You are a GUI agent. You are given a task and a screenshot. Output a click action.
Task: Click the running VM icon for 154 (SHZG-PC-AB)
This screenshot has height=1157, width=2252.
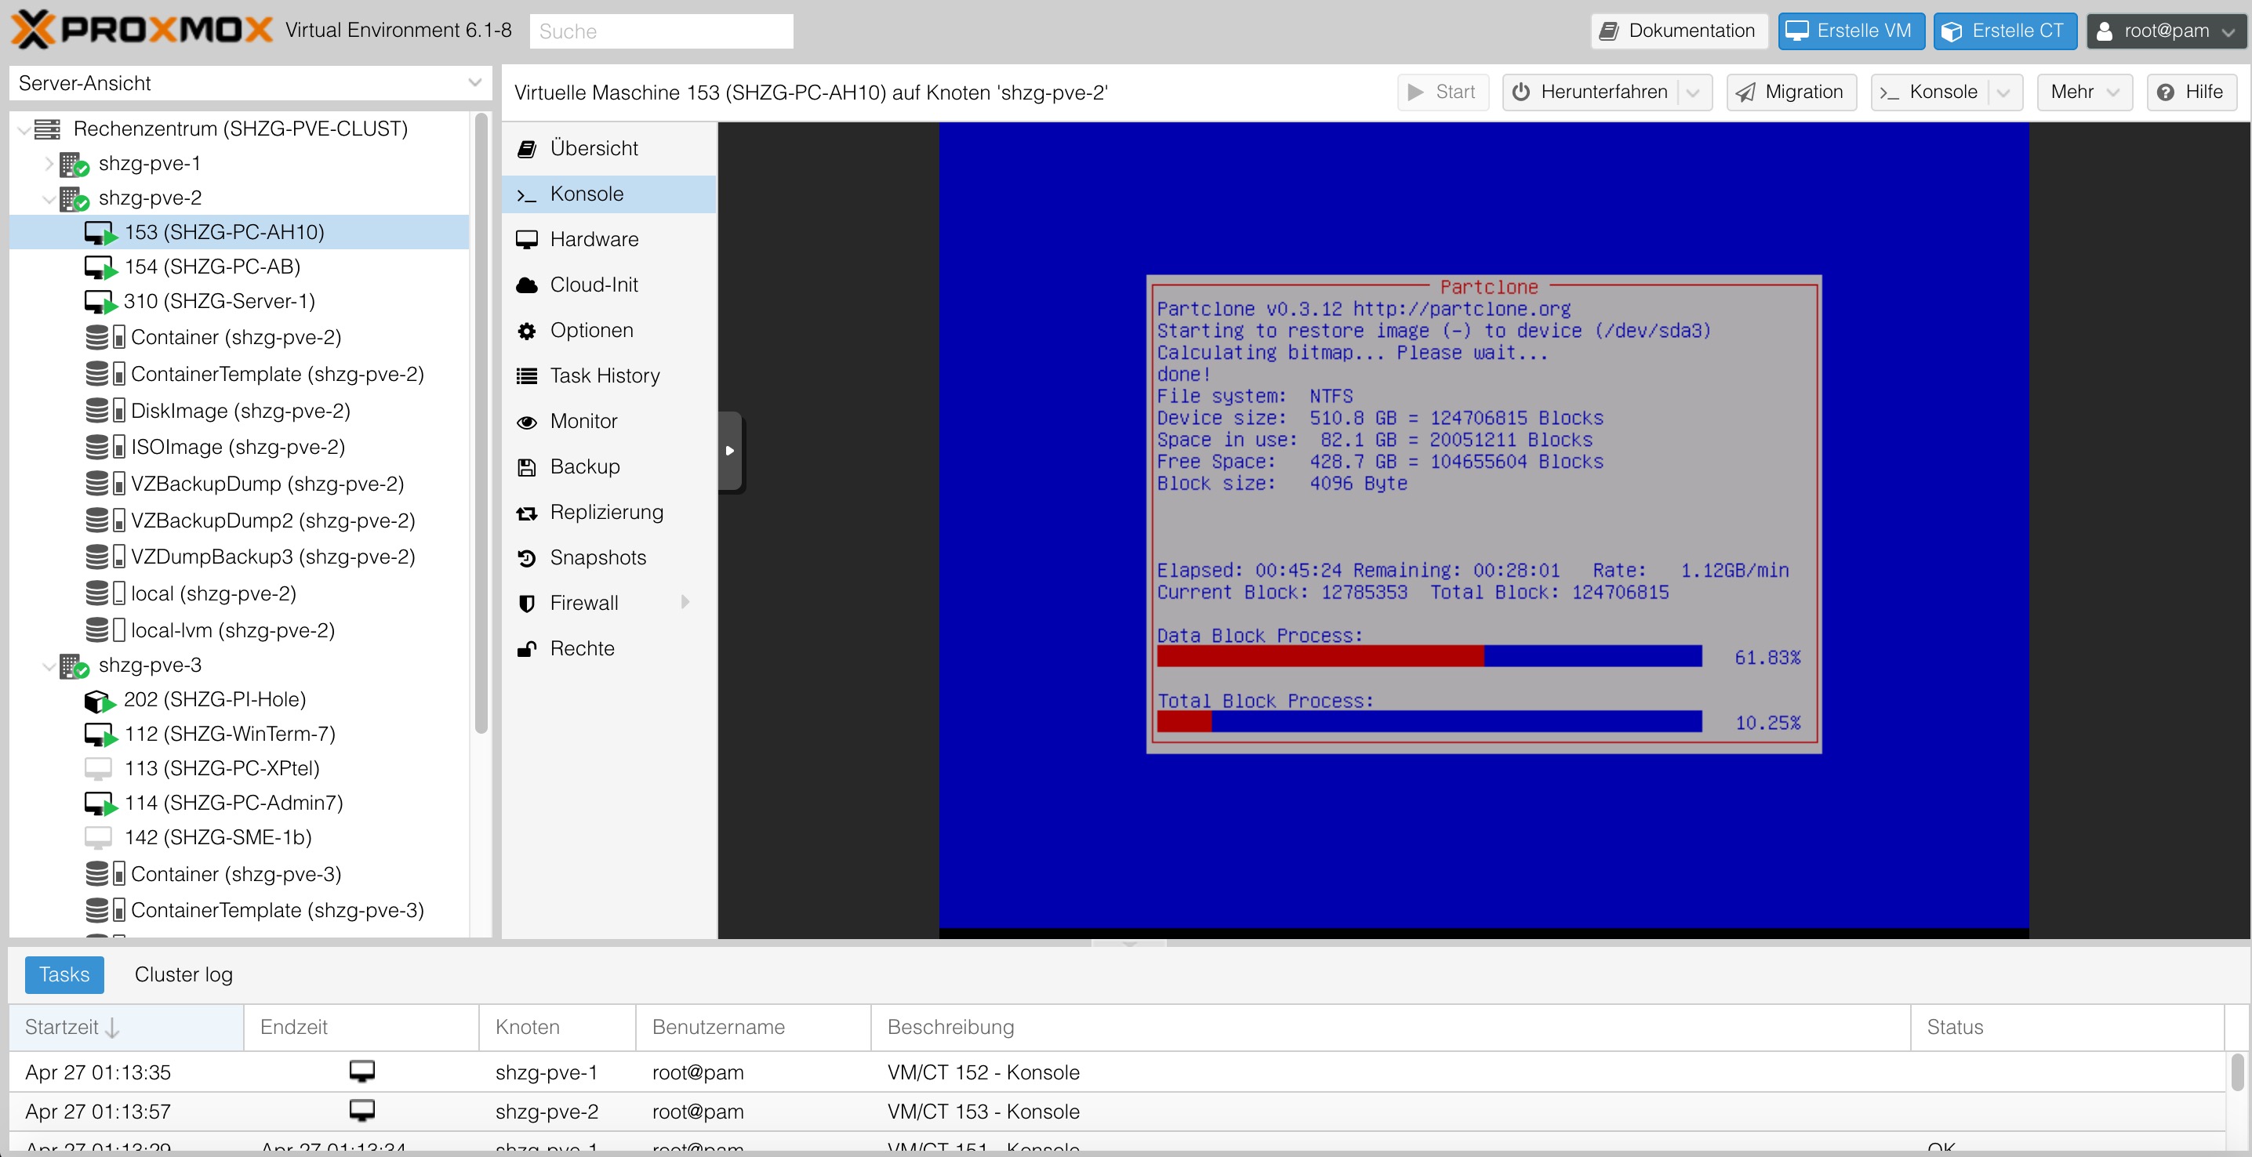(x=100, y=267)
